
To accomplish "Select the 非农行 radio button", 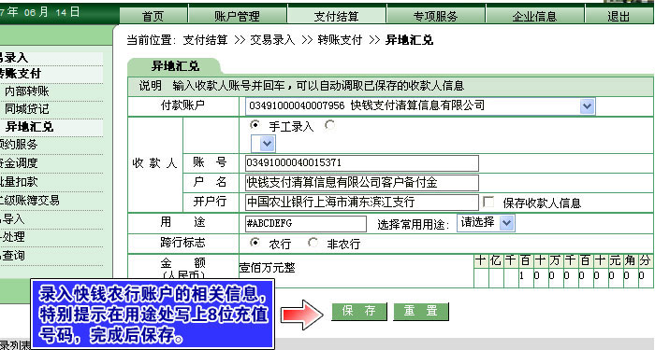I will 313,242.
